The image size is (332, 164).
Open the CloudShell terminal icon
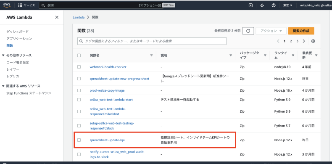[x=250, y=5]
